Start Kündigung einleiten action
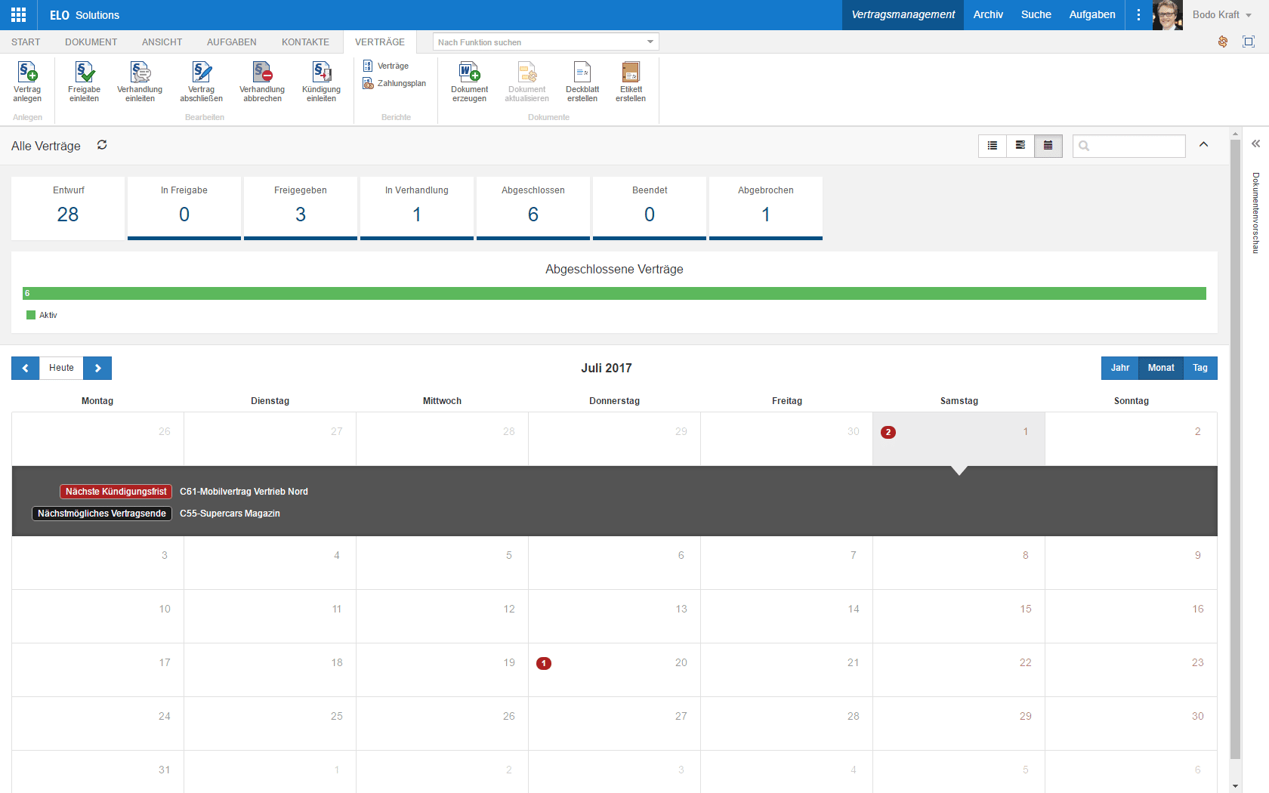The height and width of the screenshot is (793, 1269). pyautogui.click(x=322, y=82)
